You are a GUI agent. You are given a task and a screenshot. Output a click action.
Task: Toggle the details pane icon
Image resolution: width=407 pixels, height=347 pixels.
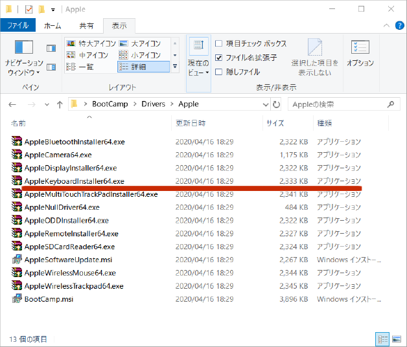(51, 67)
